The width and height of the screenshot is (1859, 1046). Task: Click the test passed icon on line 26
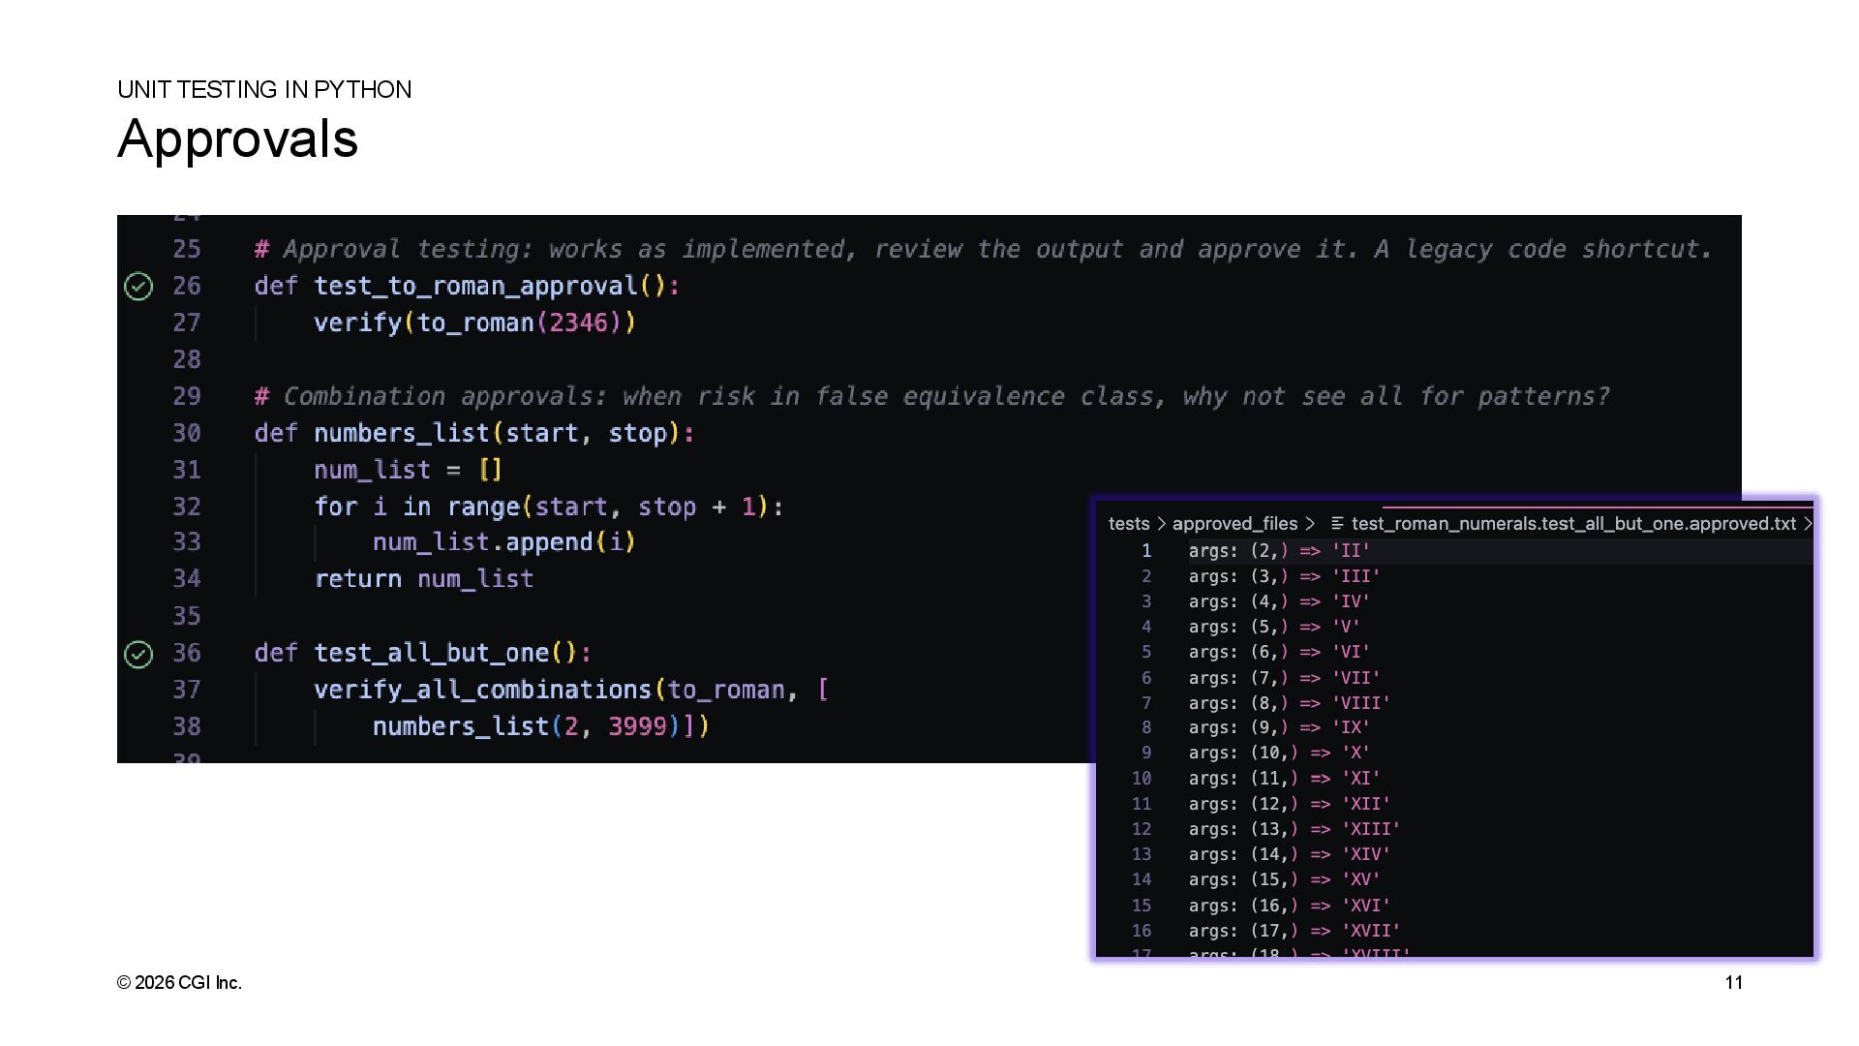[x=138, y=287]
